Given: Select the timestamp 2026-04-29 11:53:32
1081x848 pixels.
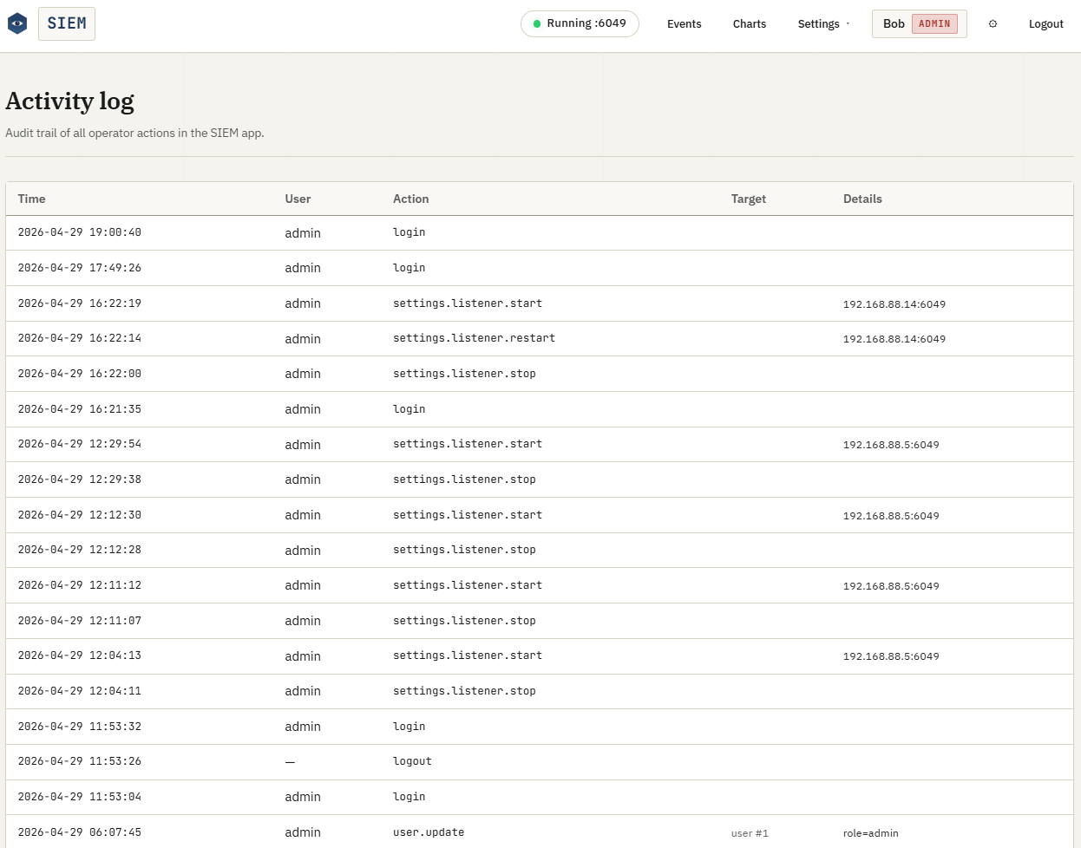Looking at the screenshot, I should pos(80,727).
